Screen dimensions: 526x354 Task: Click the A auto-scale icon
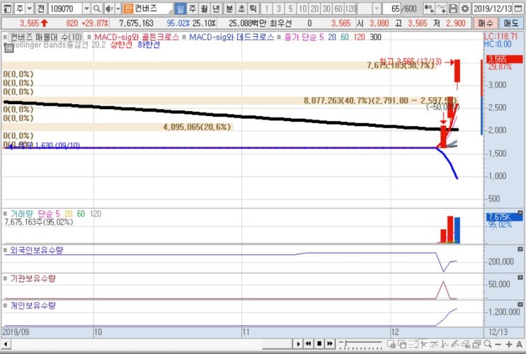520,344
